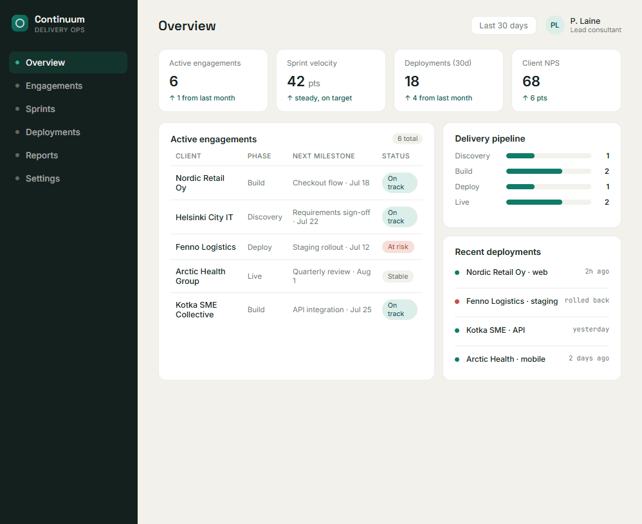Open the PL user avatar
Image resolution: width=642 pixels, height=524 pixels.
click(555, 25)
